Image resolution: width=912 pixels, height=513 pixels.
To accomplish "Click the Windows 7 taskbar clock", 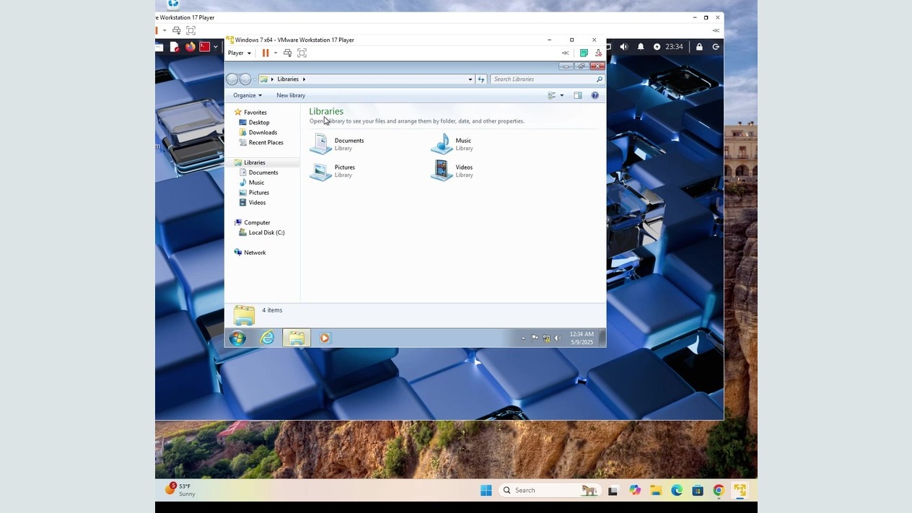I will click(582, 338).
